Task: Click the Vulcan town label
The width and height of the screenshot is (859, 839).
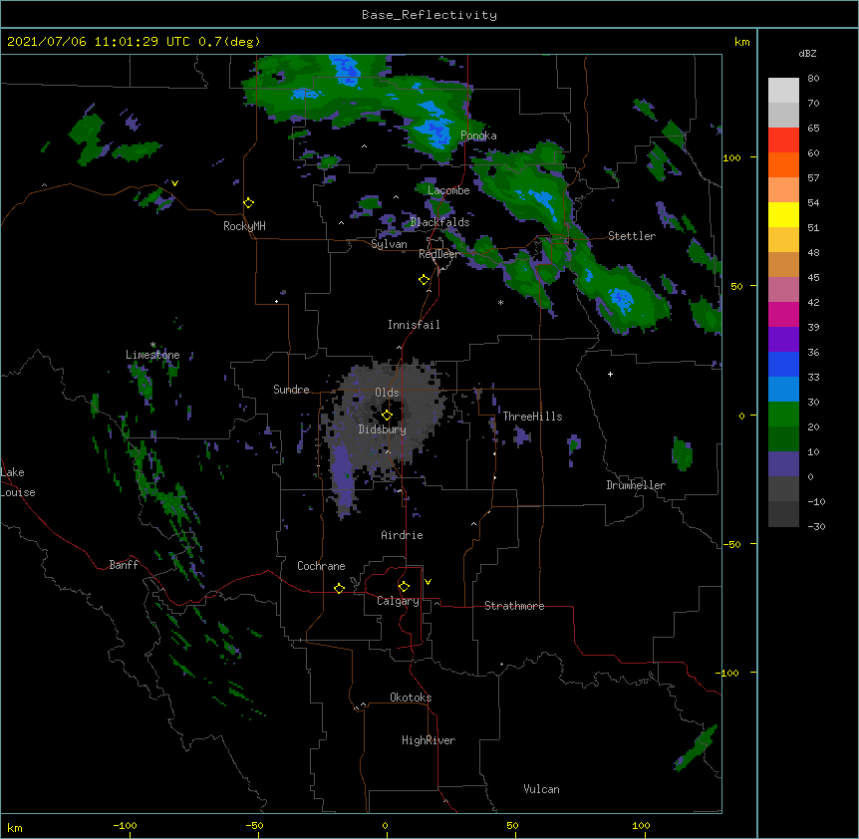Action: click(x=541, y=789)
